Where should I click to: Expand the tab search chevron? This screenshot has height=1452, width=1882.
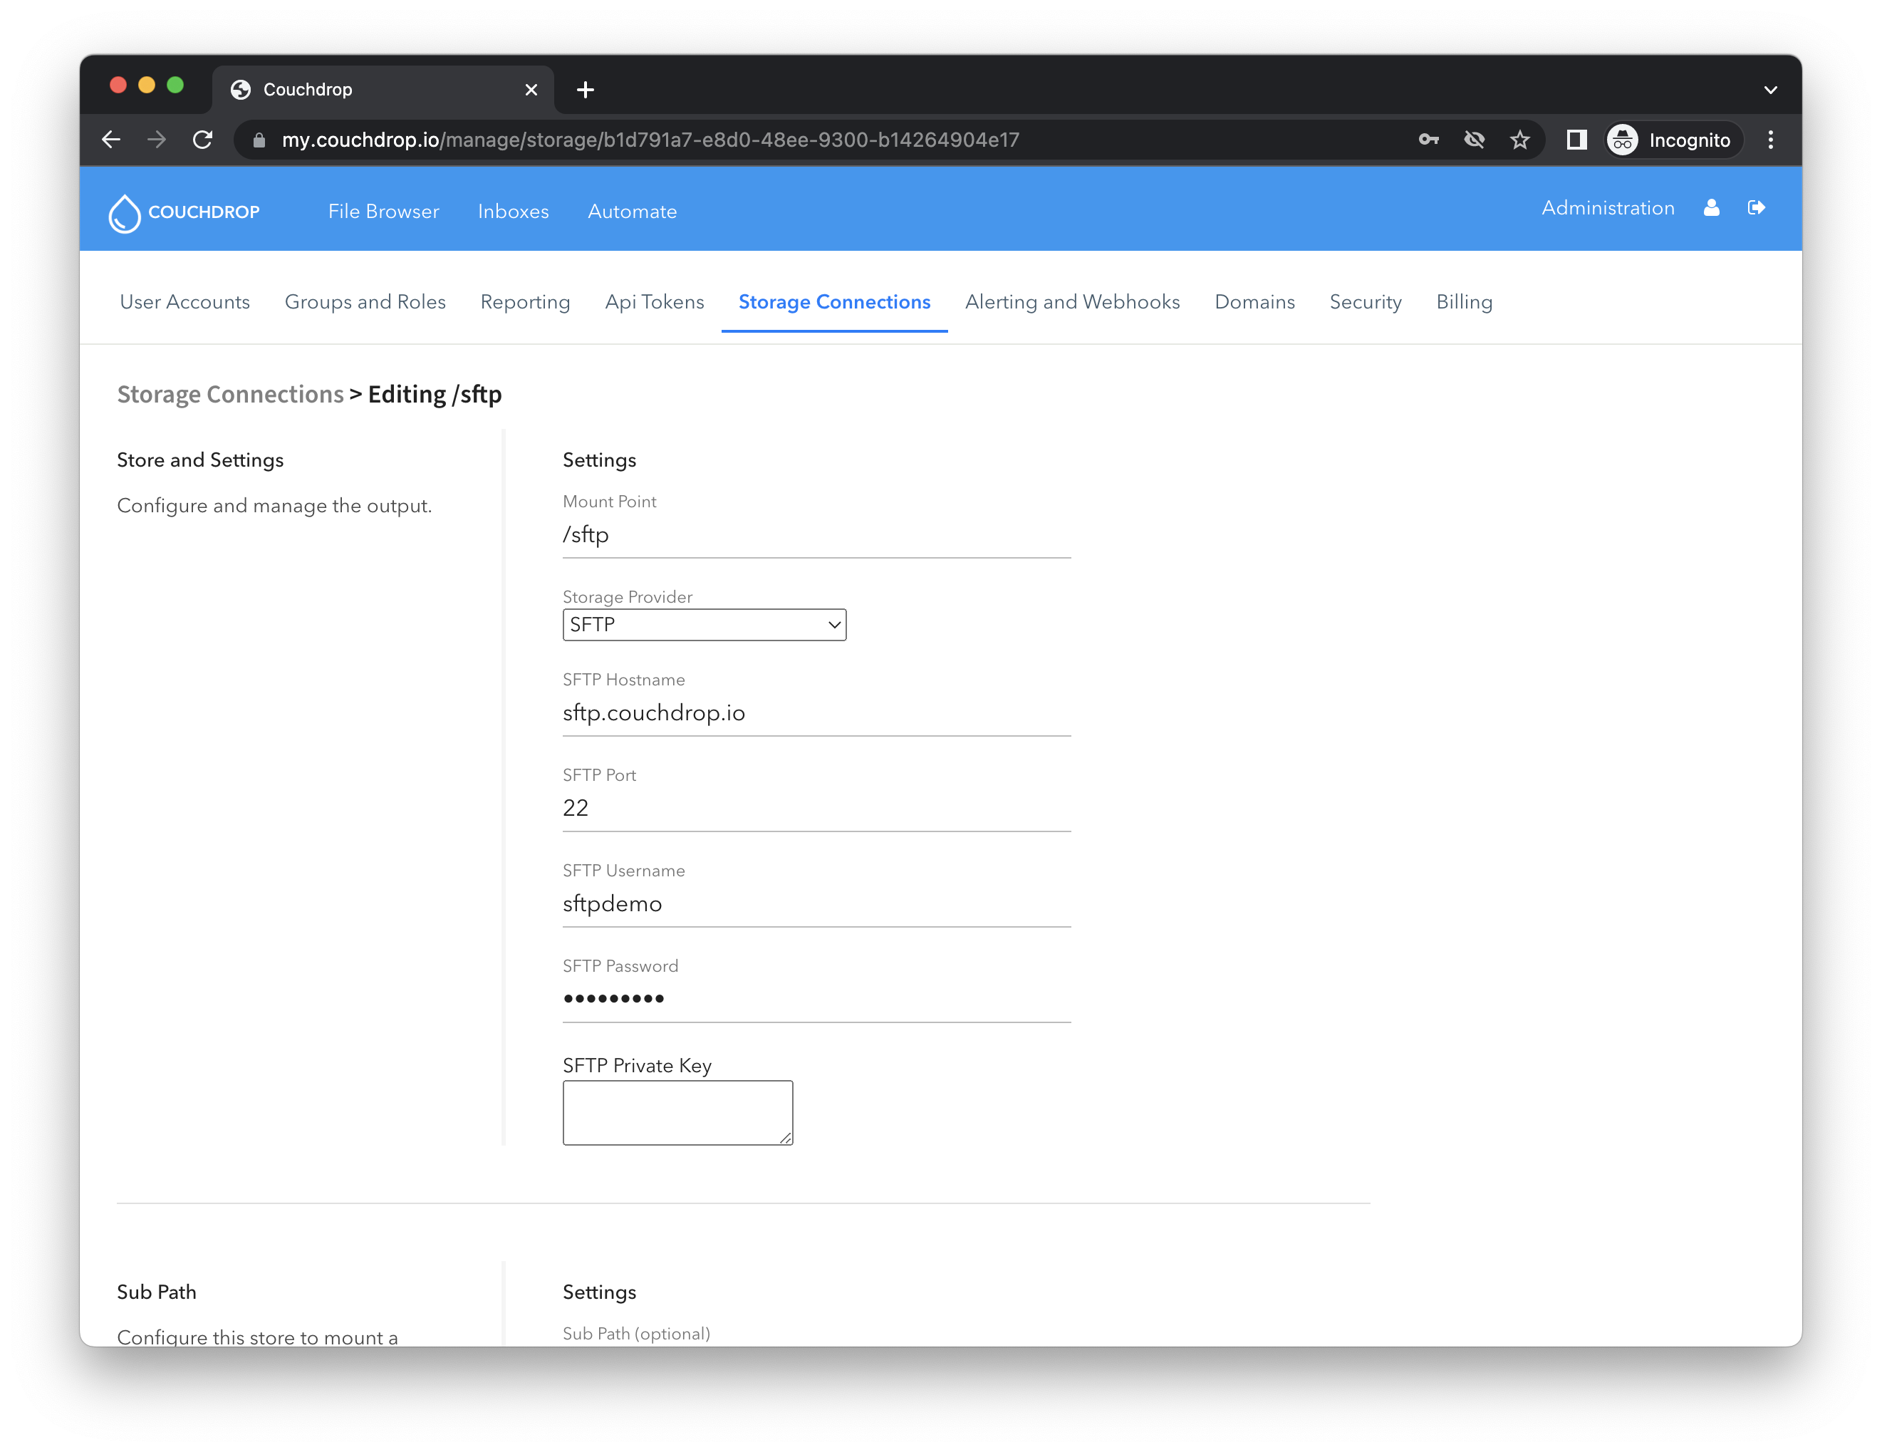(1771, 90)
